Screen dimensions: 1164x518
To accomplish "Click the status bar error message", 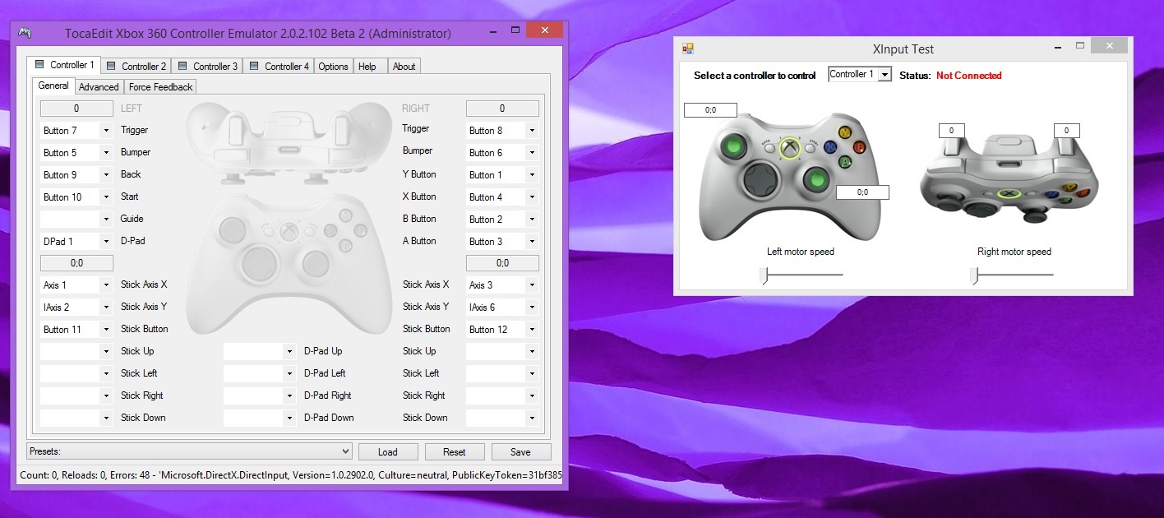I will (x=290, y=474).
